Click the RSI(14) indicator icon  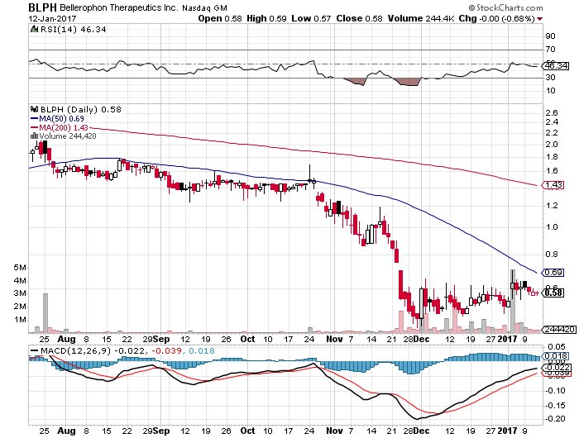point(34,29)
